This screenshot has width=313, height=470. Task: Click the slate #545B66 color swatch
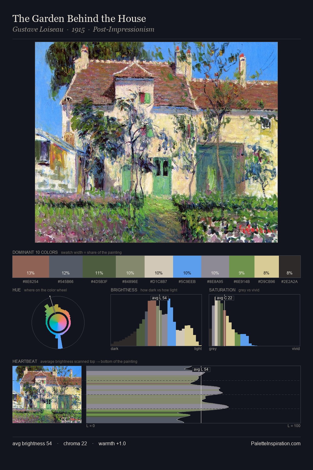pos(66,267)
